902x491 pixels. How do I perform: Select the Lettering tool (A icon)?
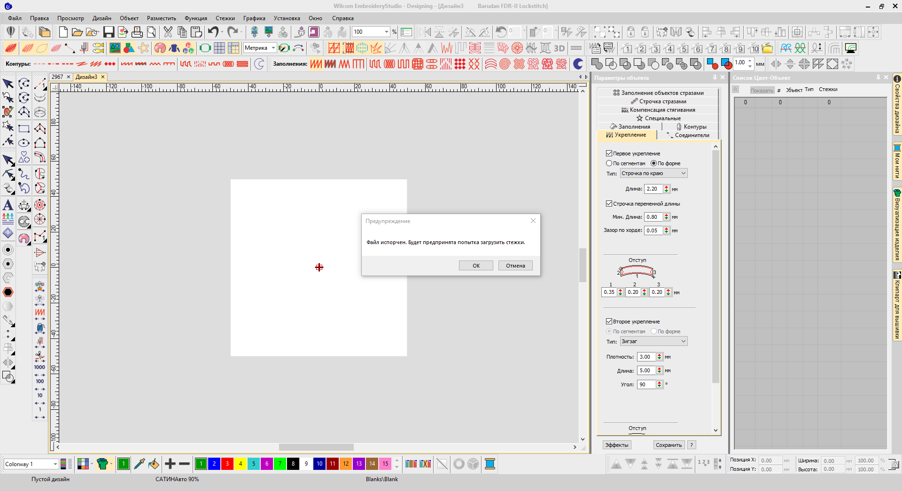pyautogui.click(x=8, y=205)
